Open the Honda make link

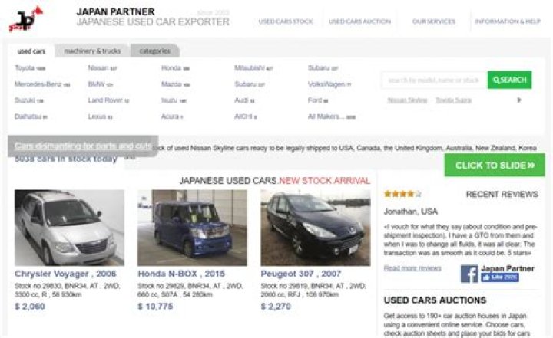tap(175, 68)
